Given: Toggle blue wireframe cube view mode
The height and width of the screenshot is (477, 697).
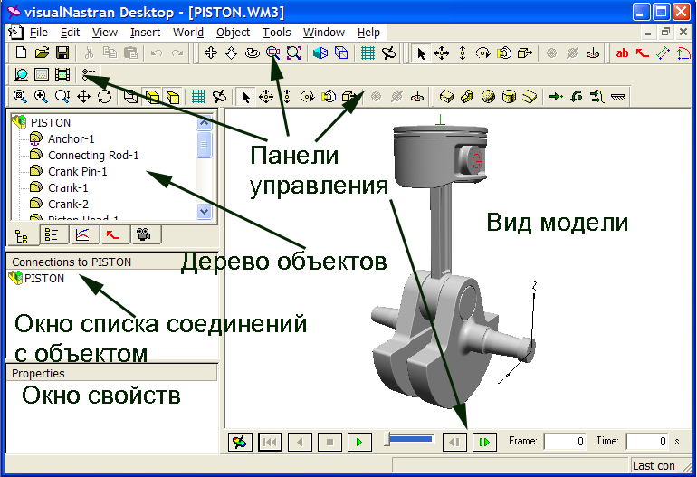Looking at the screenshot, I should coord(341,52).
